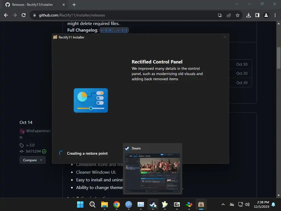Close the Rectify11 Installer window

tap(224, 37)
